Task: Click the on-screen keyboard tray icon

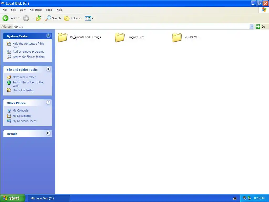Action: (235, 198)
